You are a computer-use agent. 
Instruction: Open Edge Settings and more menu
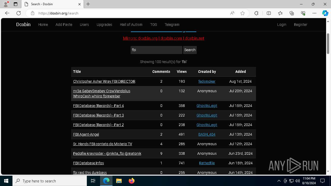point(314,13)
